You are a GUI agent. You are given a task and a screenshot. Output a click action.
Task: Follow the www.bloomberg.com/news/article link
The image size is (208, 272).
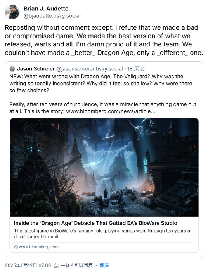111,111
